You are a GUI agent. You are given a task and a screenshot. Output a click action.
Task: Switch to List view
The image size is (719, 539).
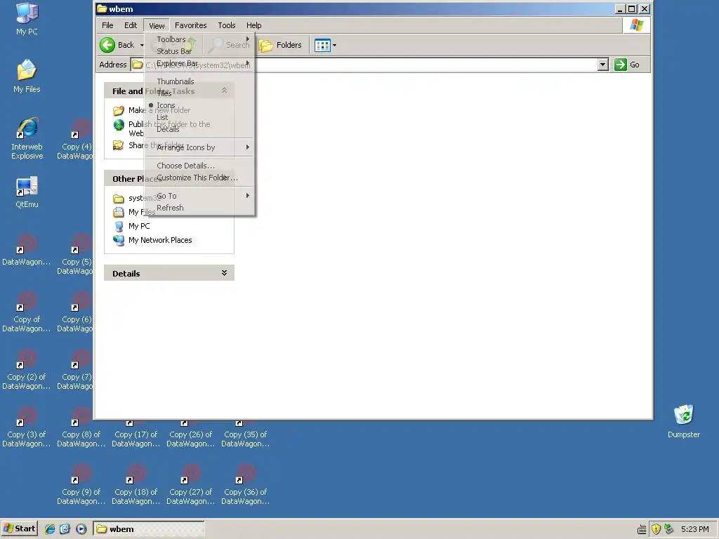(199, 117)
